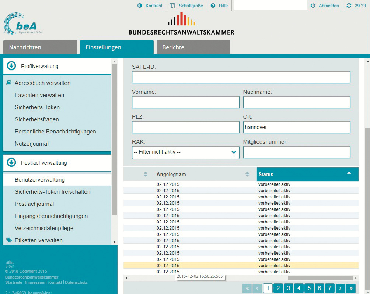Click the Etiketten verwalten tag icon
This screenshot has width=370, height=294.
point(9,240)
